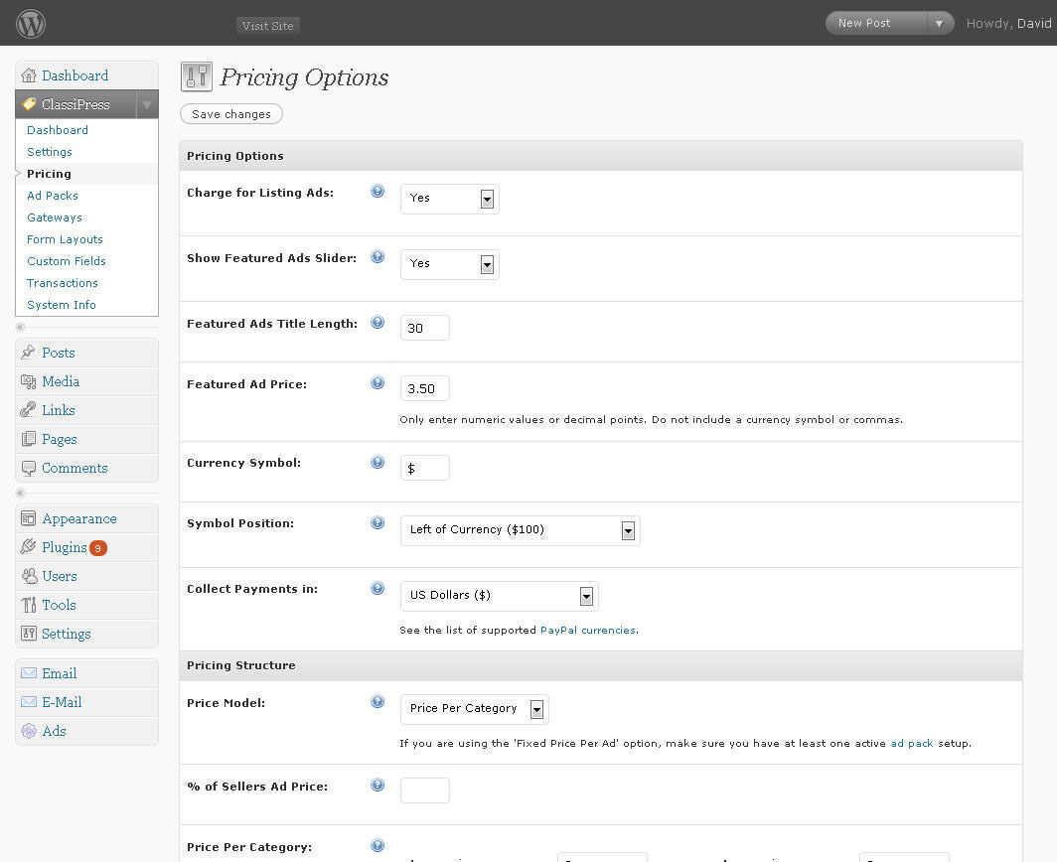
Task: Click the Featured Ads Title Length field
Action: tap(425, 328)
